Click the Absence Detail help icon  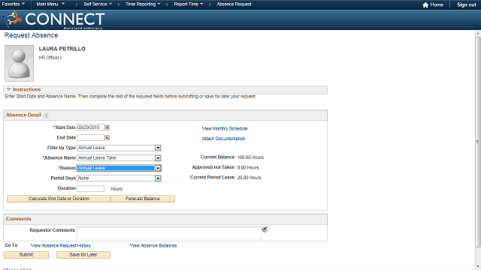coord(47,115)
